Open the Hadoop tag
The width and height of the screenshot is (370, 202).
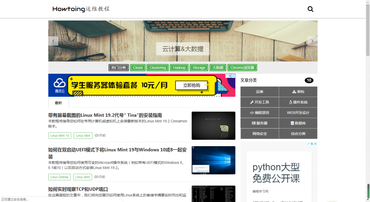[x=179, y=67]
